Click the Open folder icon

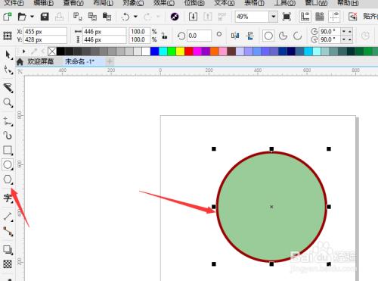coord(22,17)
